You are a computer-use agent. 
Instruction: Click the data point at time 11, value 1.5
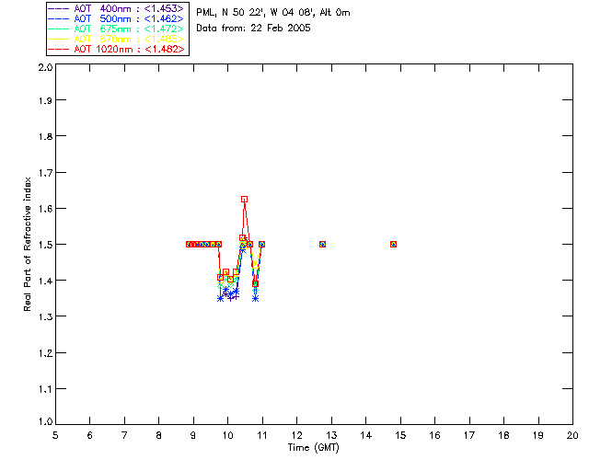coord(261,244)
